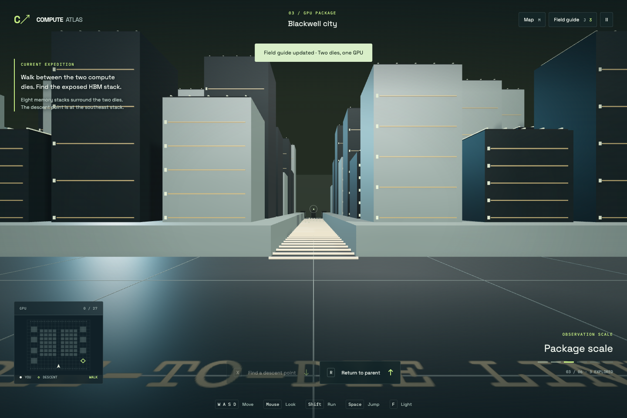Click Return to parent
The image size is (627, 418).
pyautogui.click(x=360, y=373)
